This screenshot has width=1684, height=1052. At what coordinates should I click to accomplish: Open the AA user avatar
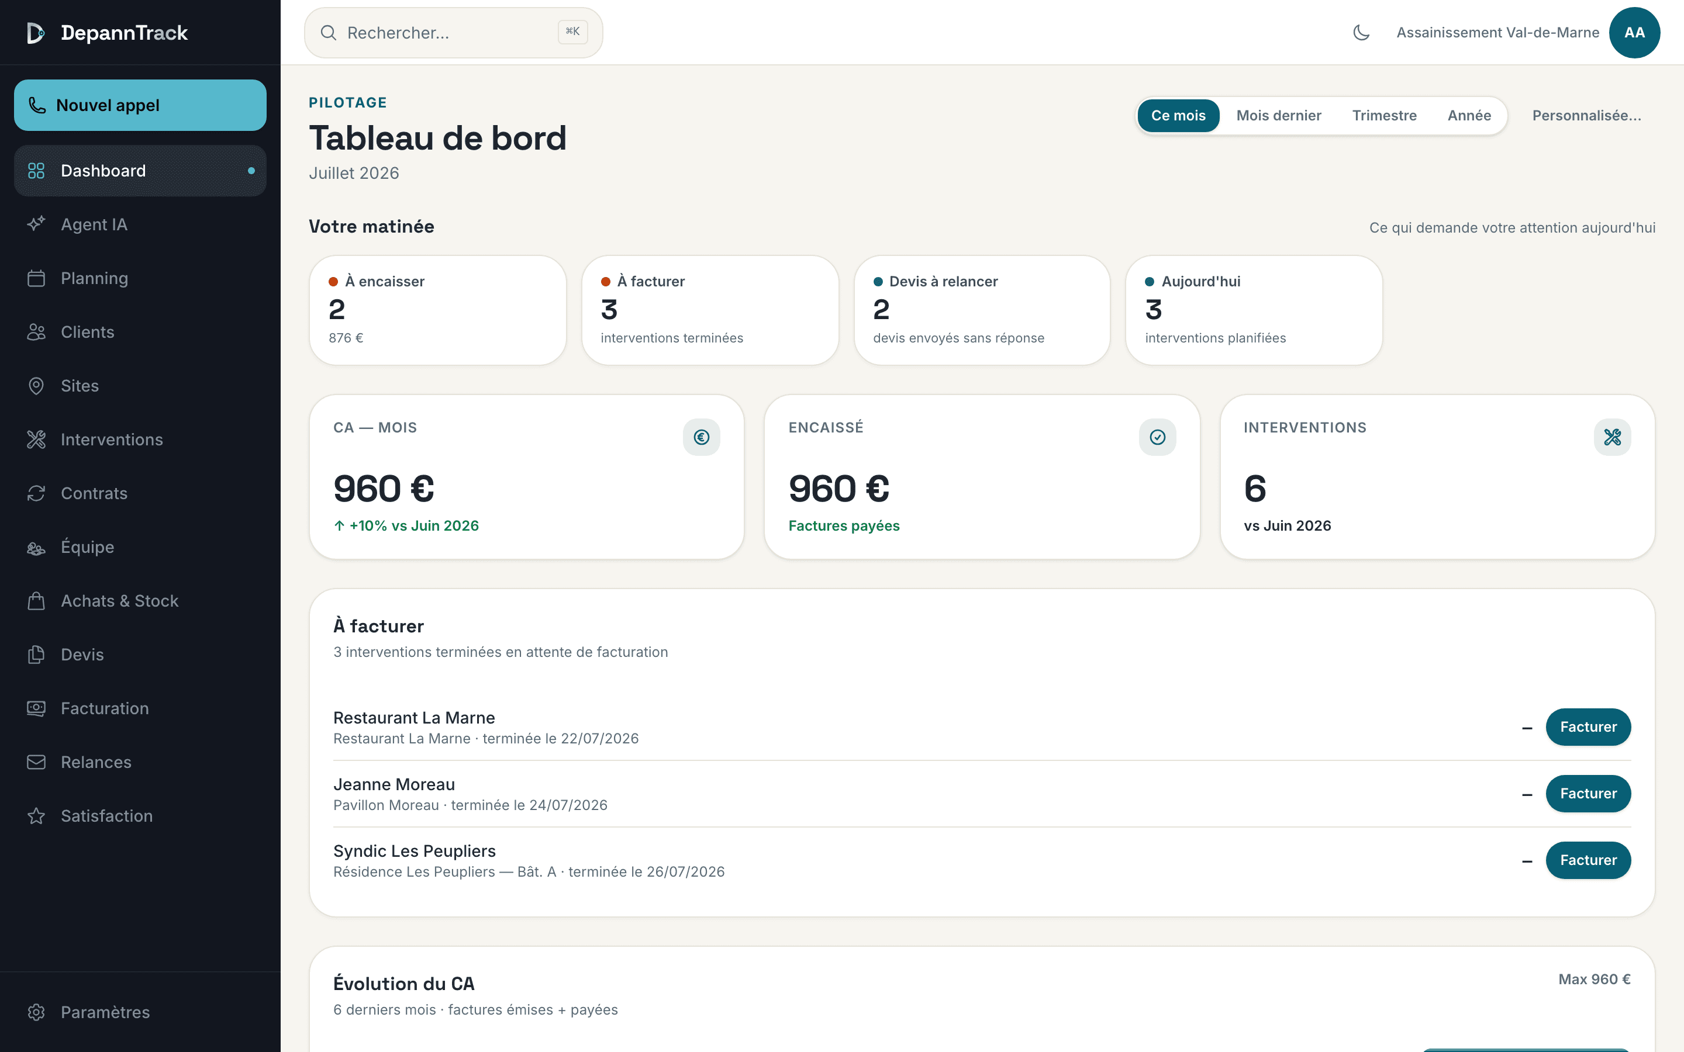click(x=1634, y=33)
